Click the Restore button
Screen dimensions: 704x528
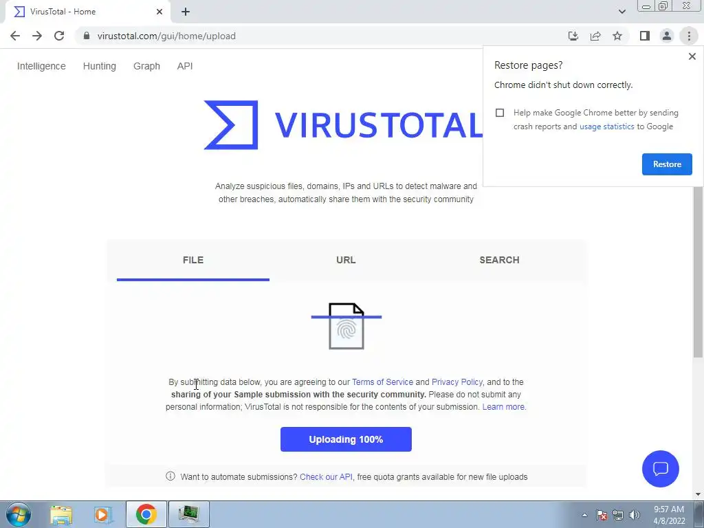point(667,164)
